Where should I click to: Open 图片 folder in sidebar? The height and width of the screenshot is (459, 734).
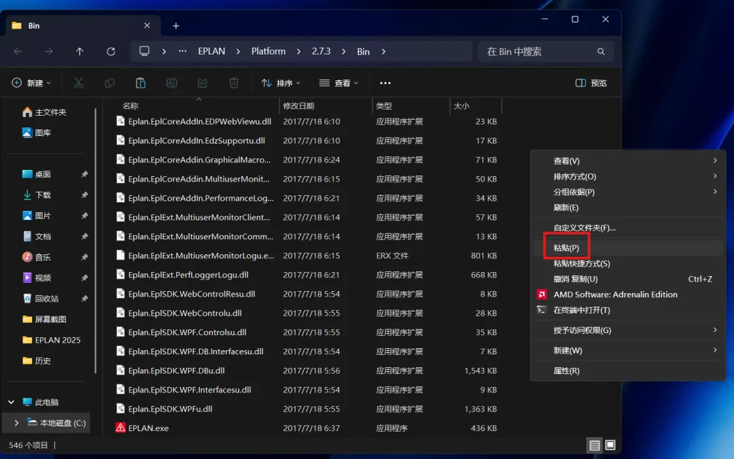[37, 216]
